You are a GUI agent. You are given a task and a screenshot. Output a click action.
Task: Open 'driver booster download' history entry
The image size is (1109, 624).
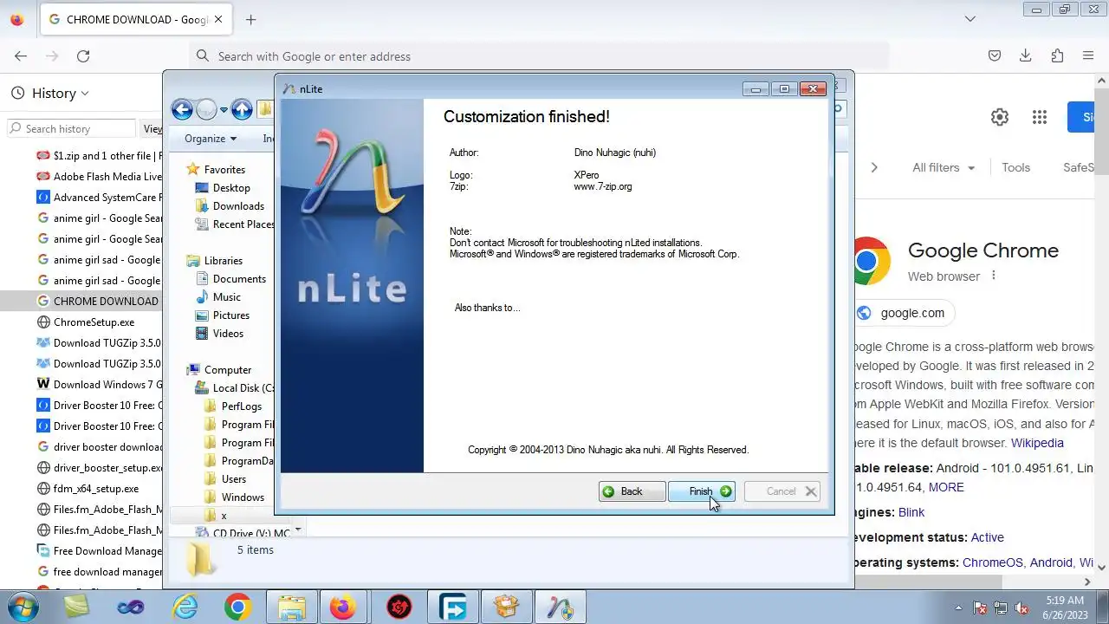tap(99, 446)
